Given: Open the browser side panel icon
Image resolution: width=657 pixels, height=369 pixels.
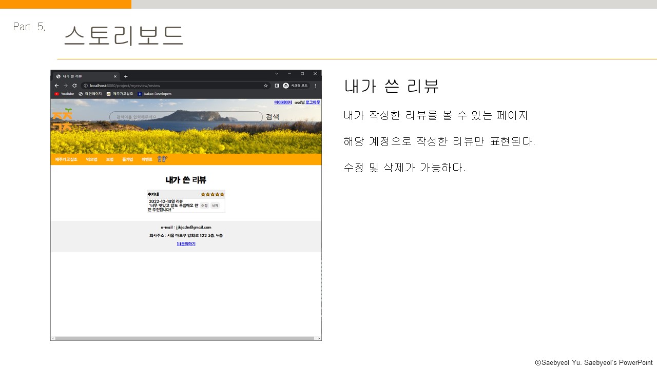Looking at the screenshot, I should (x=277, y=86).
